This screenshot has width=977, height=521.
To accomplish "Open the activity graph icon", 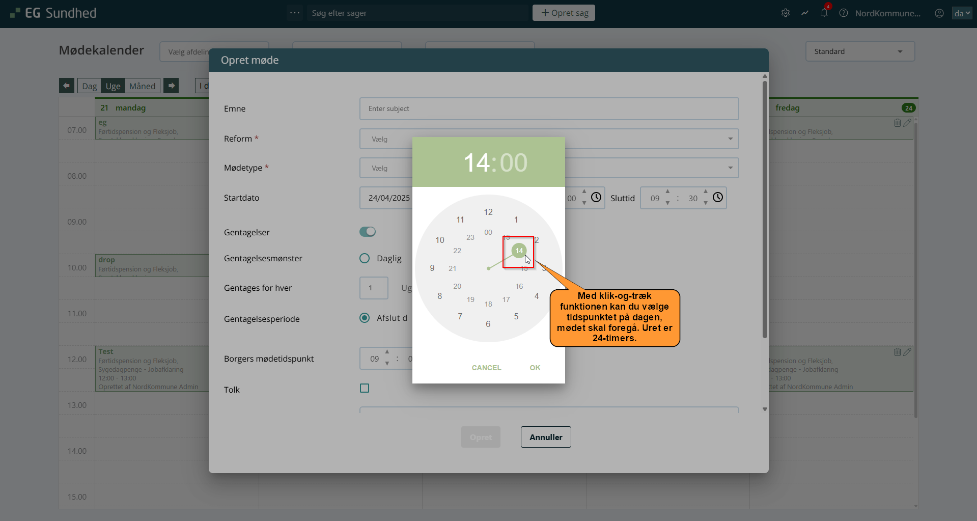I will (x=805, y=13).
